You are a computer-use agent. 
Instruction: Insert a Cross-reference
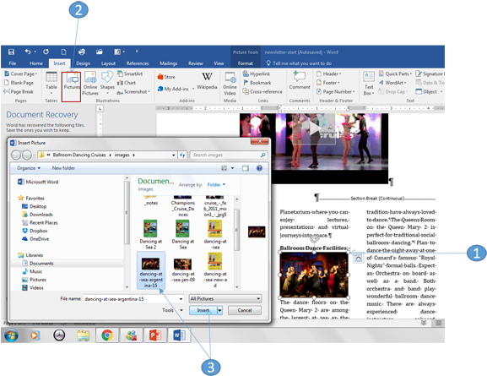[262, 92]
